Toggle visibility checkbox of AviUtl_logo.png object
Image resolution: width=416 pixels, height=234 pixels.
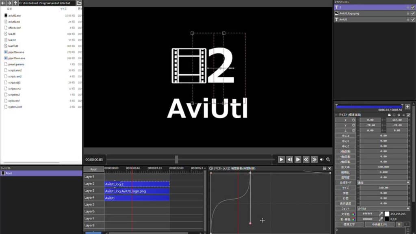click(413, 13)
